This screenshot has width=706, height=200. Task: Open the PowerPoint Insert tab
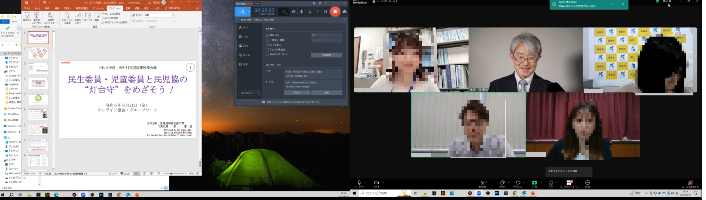(x=47, y=8)
